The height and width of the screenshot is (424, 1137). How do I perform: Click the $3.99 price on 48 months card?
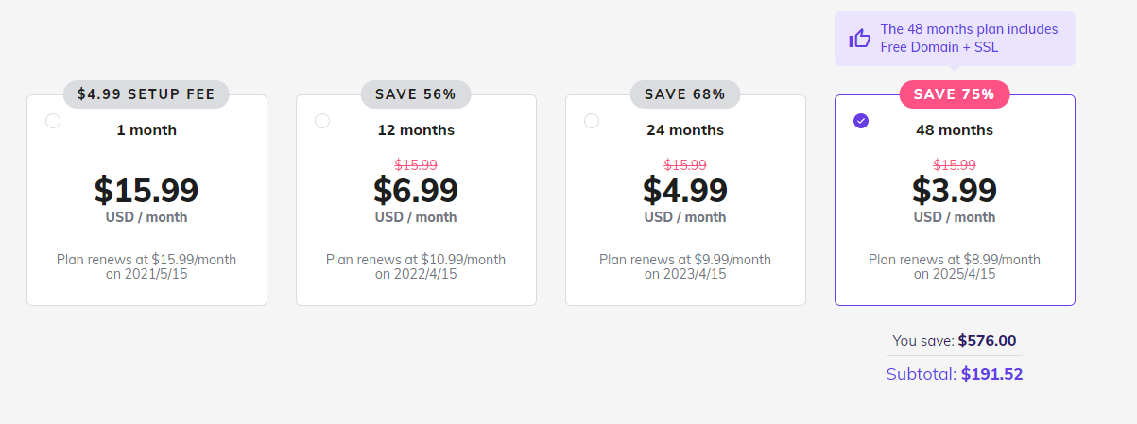pyautogui.click(x=955, y=190)
